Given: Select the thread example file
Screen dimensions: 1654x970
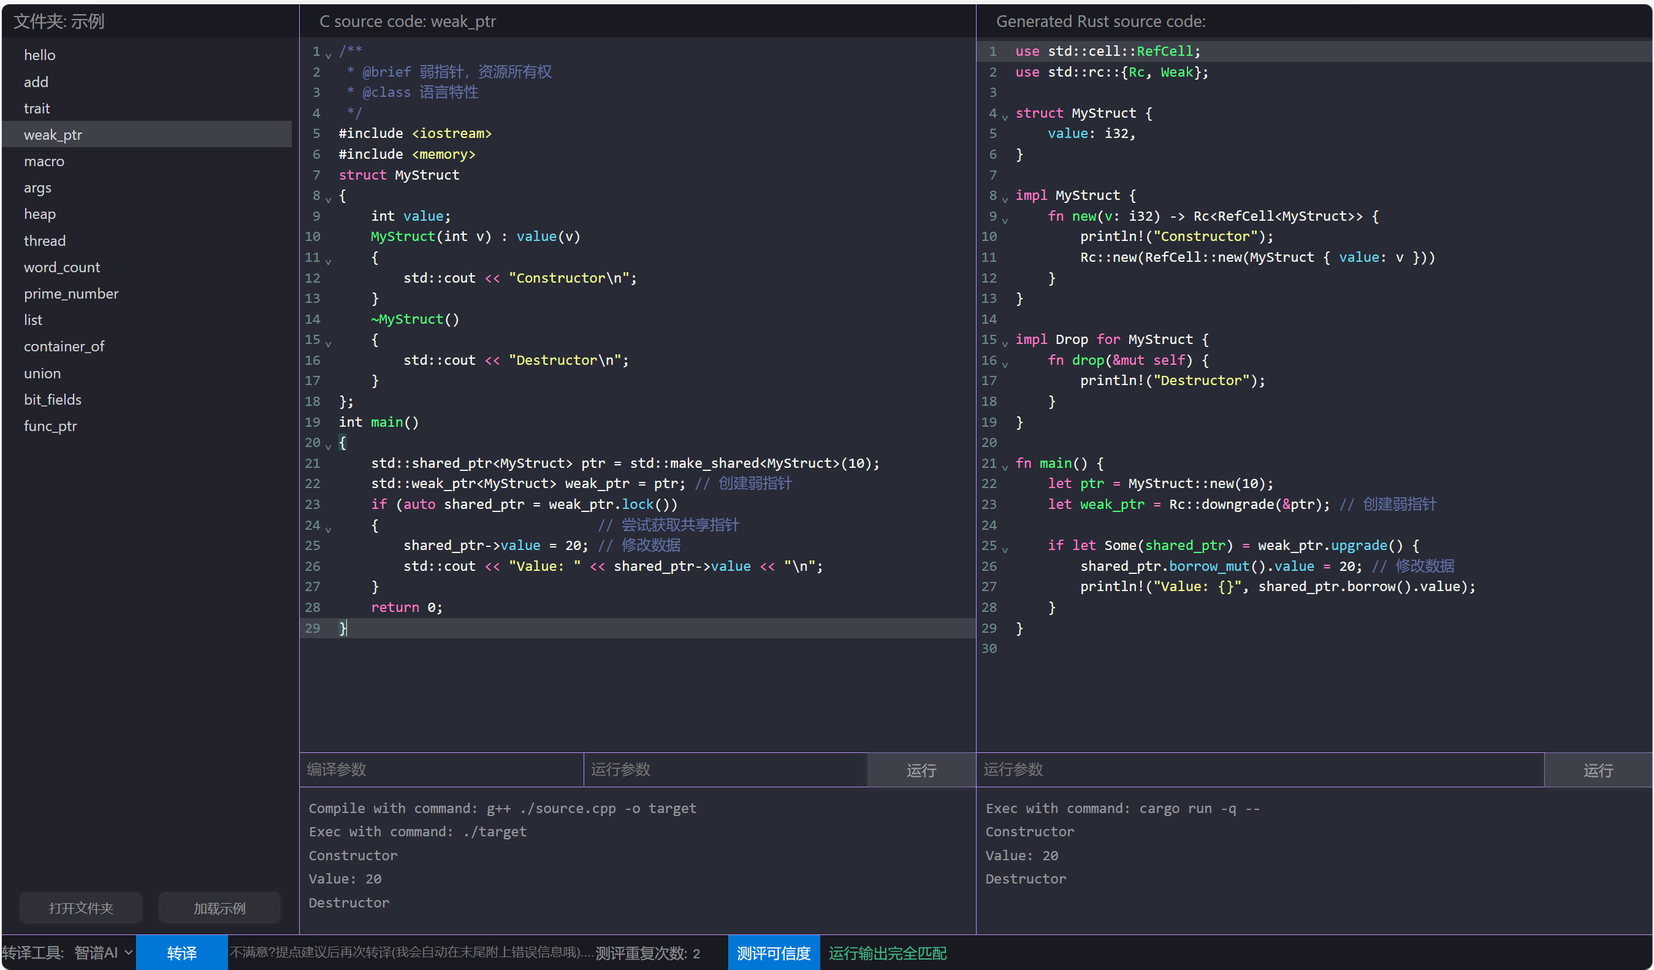Looking at the screenshot, I should (147, 241).
